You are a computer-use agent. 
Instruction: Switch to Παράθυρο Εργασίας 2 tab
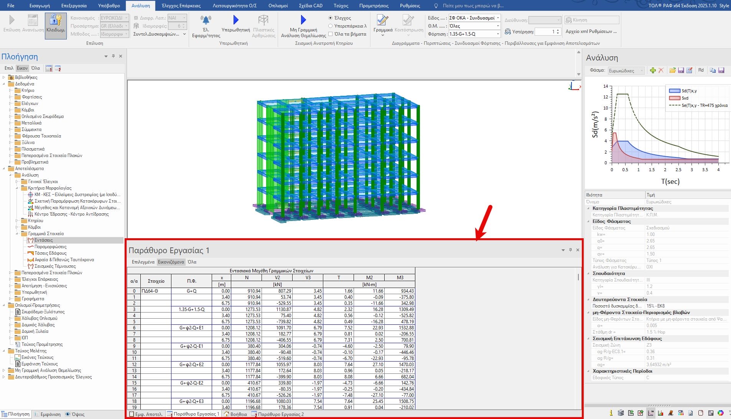point(280,414)
